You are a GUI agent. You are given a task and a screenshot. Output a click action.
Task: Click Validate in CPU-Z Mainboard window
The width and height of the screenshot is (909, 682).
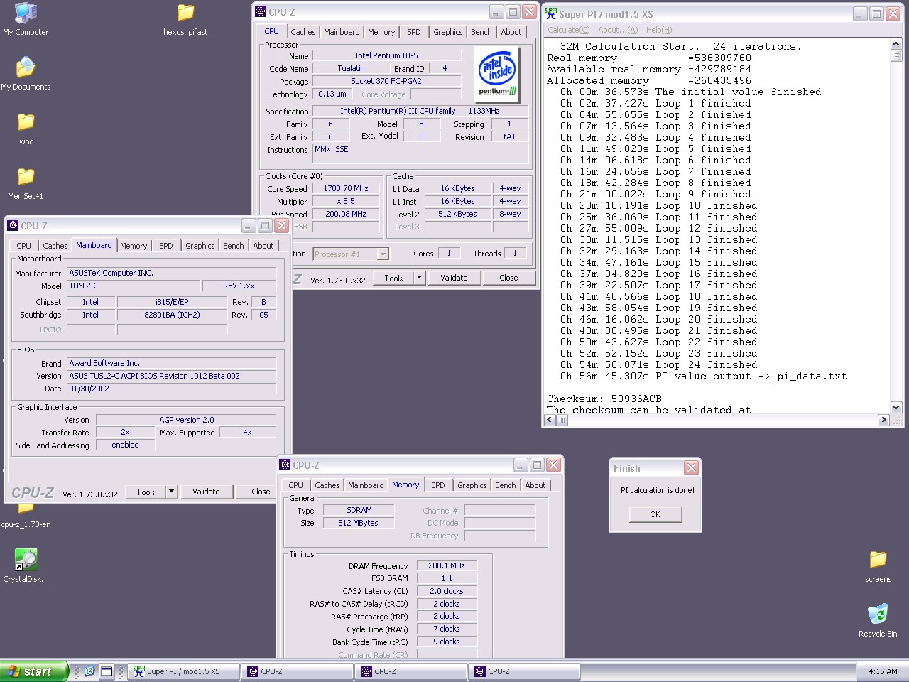coord(206,492)
